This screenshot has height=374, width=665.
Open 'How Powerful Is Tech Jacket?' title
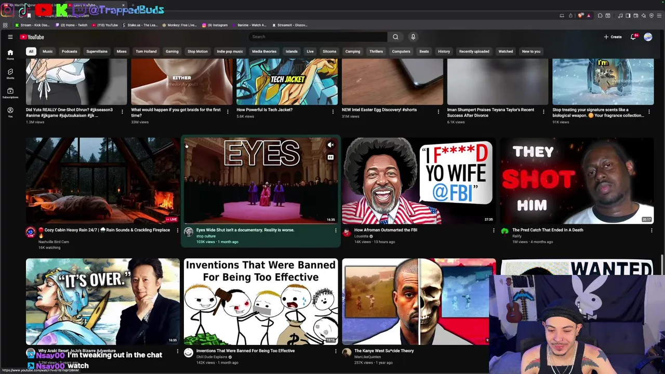264,110
